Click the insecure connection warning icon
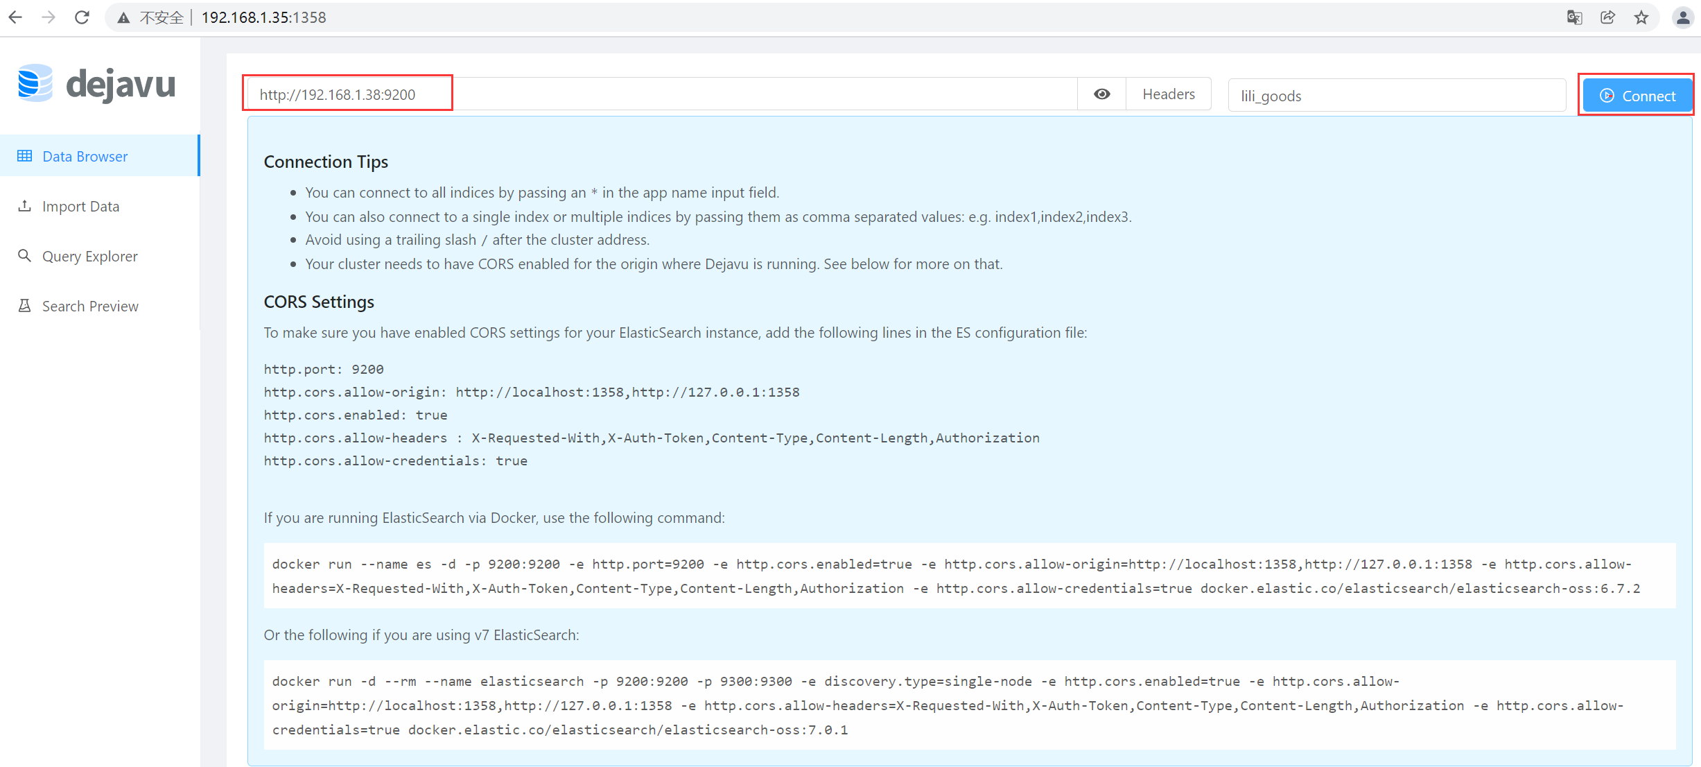Image resolution: width=1701 pixels, height=767 pixels. (x=123, y=17)
